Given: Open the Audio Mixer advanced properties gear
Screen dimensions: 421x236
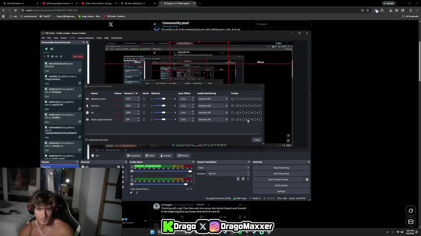Looking at the screenshot, I should point(131,193).
